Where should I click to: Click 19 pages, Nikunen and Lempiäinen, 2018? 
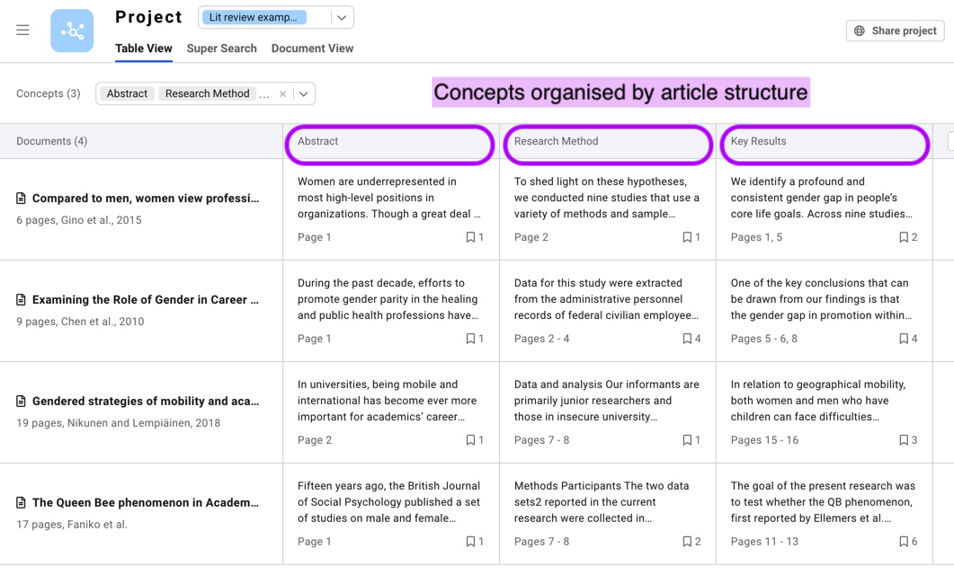click(118, 423)
